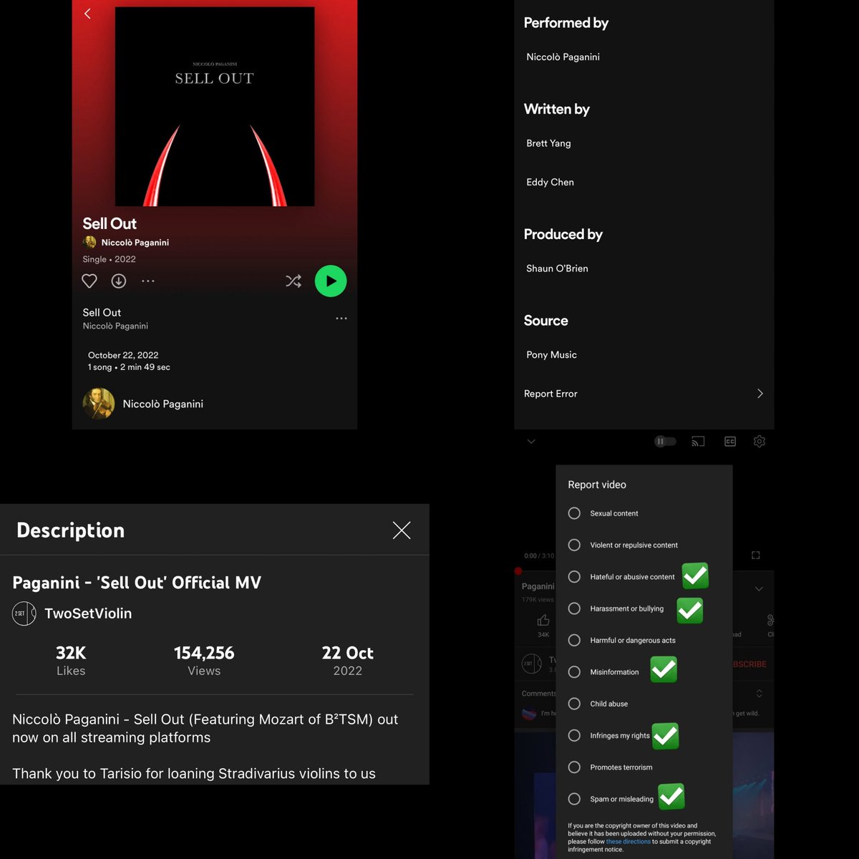The height and width of the screenshot is (859, 859).
Task: Play the Sell Out single
Action: pos(331,281)
